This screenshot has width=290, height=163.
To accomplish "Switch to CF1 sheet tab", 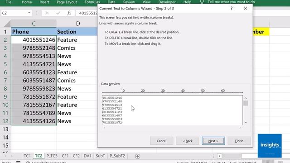I will (65, 156).
